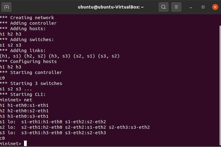Open a new terminal tab
The height and width of the screenshot is (147, 221).
(x=6, y=7)
